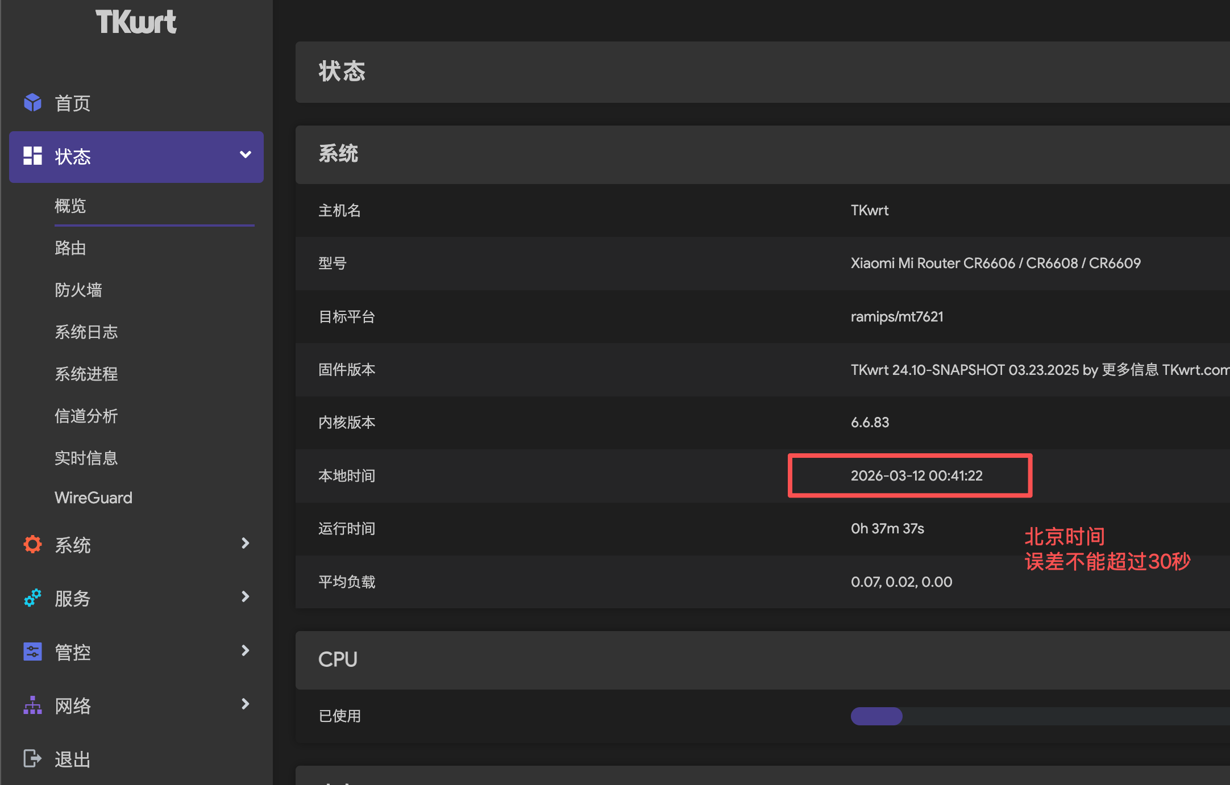The width and height of the screenshot is (1230, 785).
Task: Click the 首页 home icon
Action: (32, 103)
